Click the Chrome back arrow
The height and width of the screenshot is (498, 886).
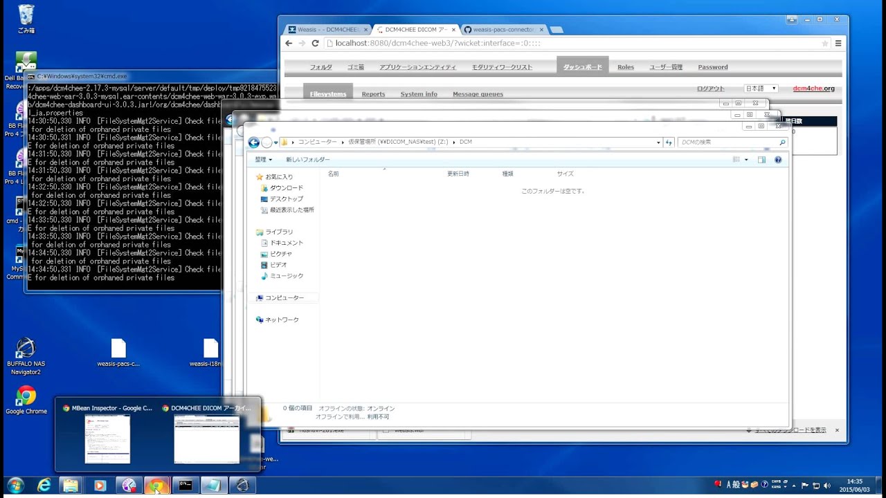click(289, 43)
